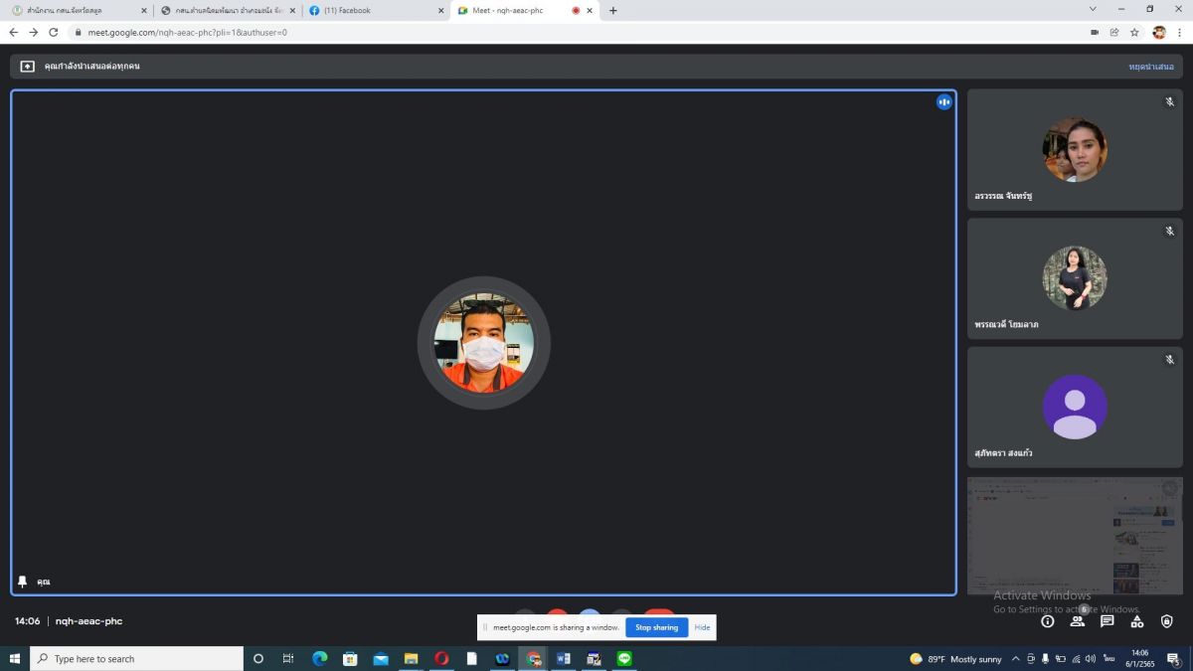1193x671 pixels.
Task: Reload the Meet page
Action: click(54, 32)
